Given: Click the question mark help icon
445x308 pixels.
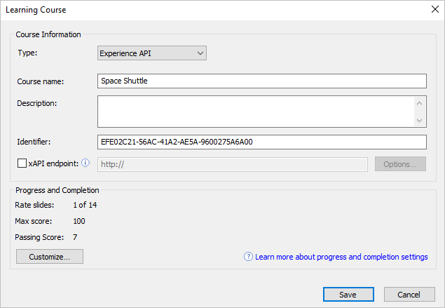Looking at the screenshot, I should coord(248,257).
